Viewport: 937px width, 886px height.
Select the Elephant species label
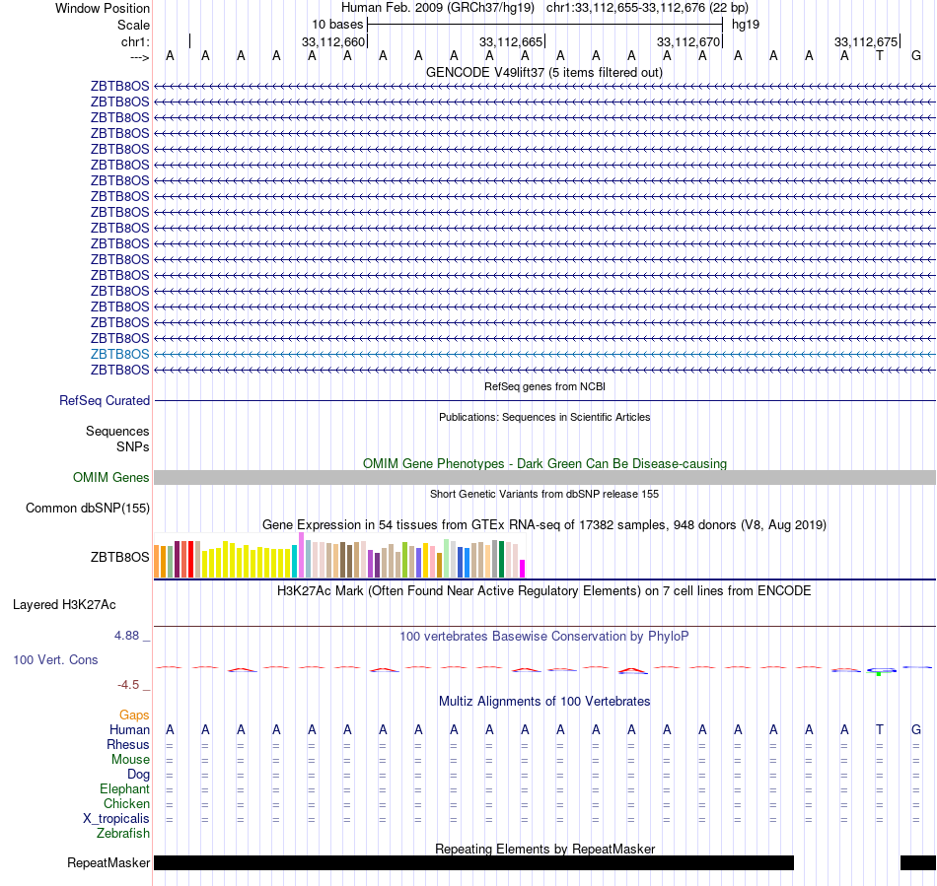point(124,788)
